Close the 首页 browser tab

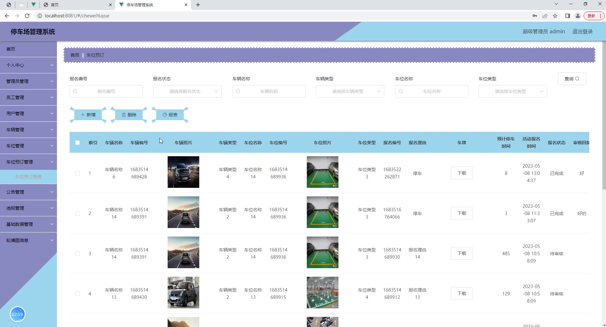point(110,5)
